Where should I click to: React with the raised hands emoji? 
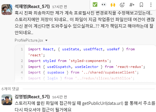click(113, 5)
